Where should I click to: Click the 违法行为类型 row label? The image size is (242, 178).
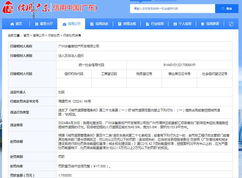coord(19,112)
